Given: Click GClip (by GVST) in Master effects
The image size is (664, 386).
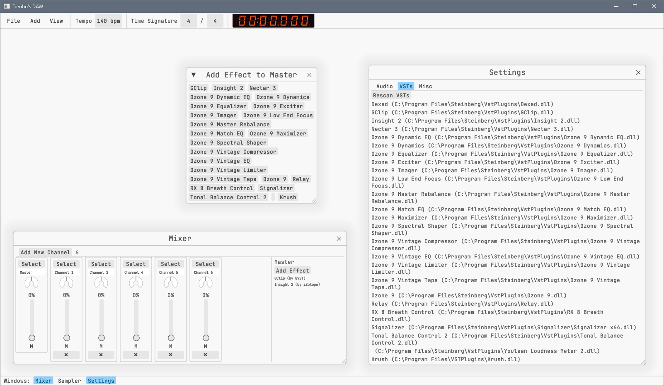Looking at the screenshot, I should [290, 278].
